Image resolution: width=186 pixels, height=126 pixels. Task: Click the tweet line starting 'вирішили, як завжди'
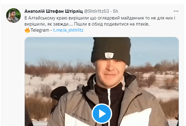[87, 24]
